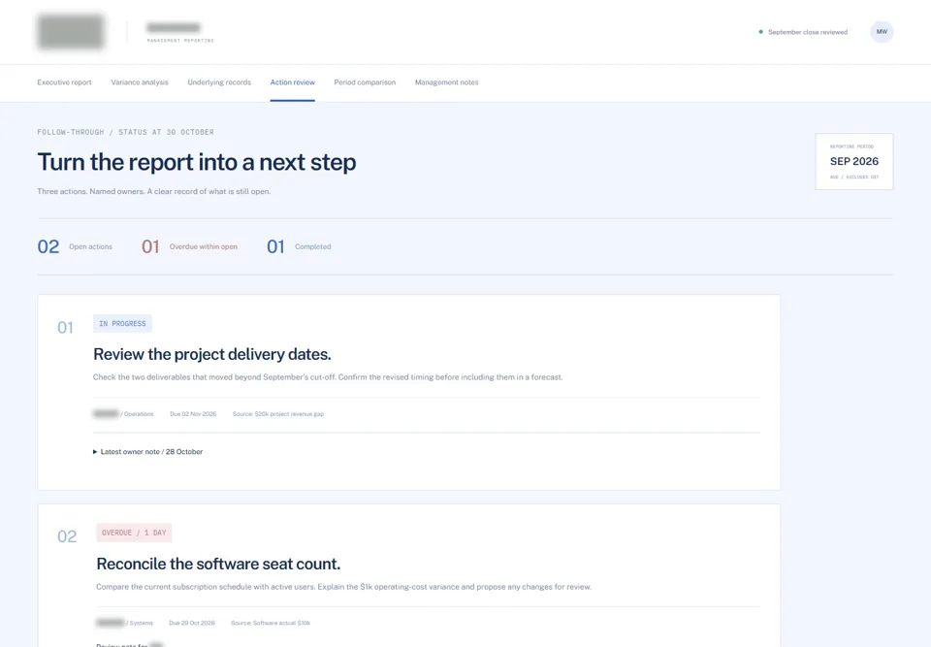931x647 pixels.
Task: Expand the Latest owner note / 28 October
Action: tap(147, 451)
